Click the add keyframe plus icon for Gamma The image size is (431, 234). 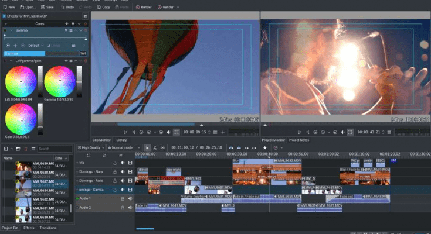15,46
